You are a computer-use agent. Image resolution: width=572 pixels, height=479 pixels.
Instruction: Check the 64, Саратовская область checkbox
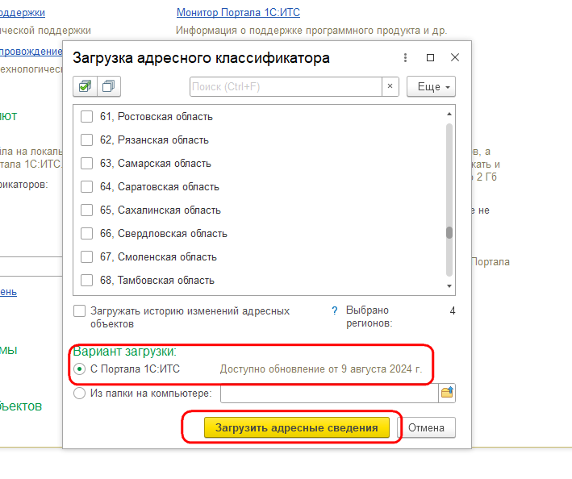click(x=86, y=186)
